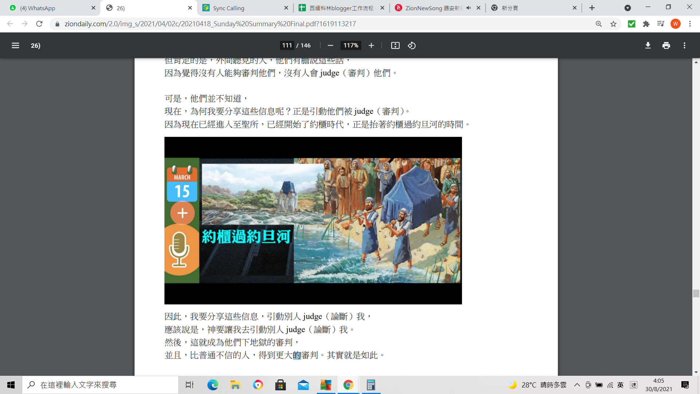
Task: Open the PDF sidebar menu icon
Action: coord(15,46)
